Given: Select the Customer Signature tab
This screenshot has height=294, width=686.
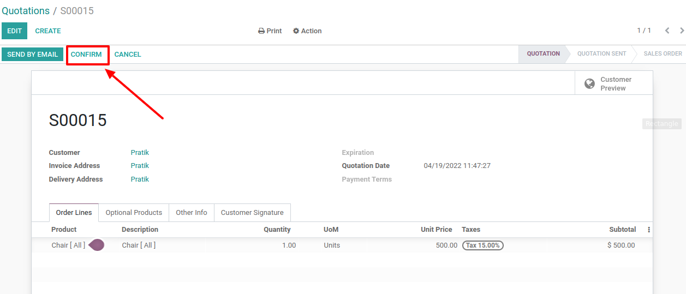Looking at the screenshot, I should point(252,213).
